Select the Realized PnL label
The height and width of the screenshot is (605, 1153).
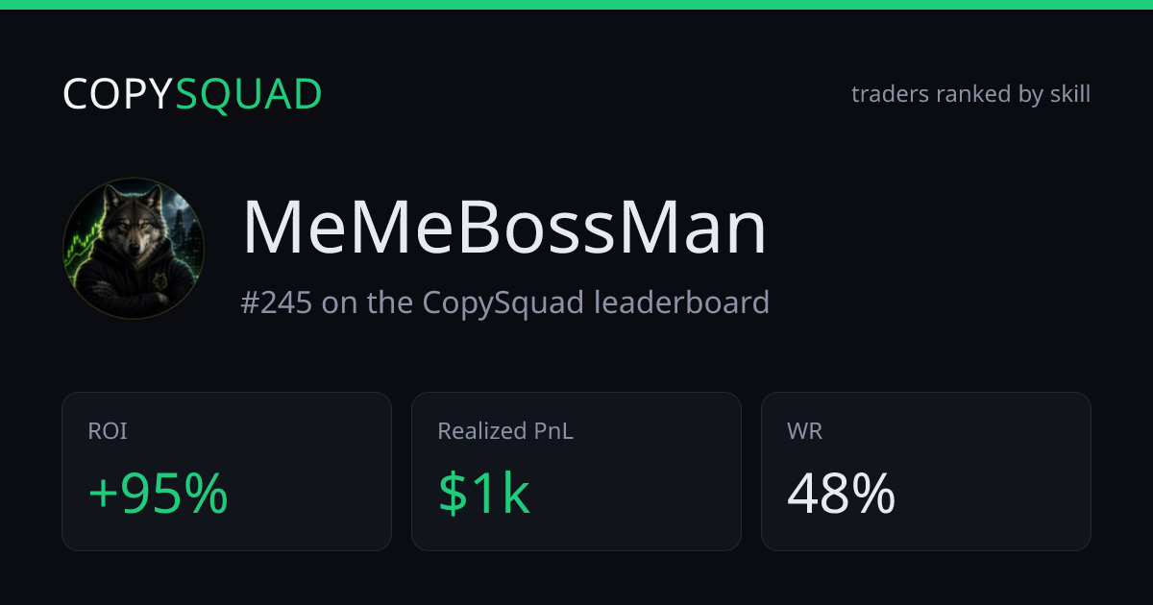pyautogui.click(x=505, y=431)
